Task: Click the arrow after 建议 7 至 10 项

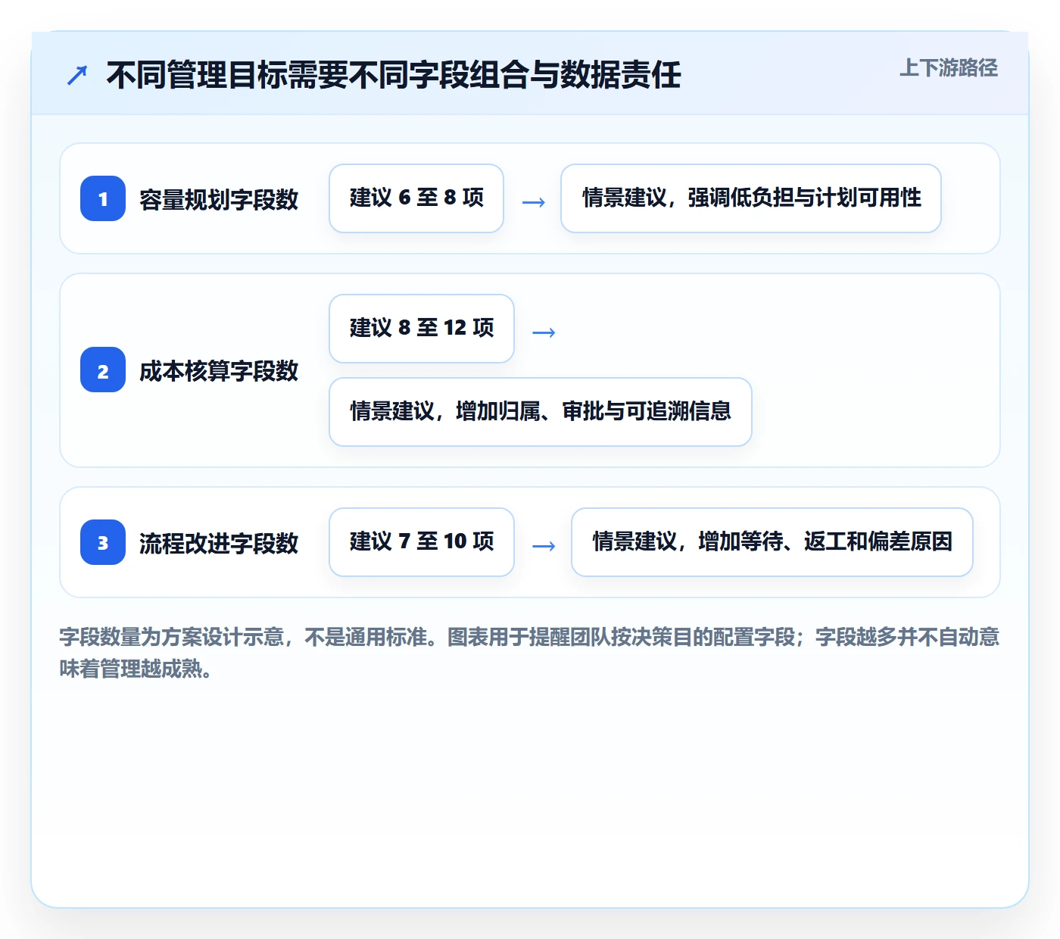Action: coord(544,545)
